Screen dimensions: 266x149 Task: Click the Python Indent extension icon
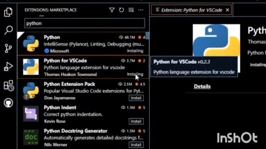coord(31,114)
